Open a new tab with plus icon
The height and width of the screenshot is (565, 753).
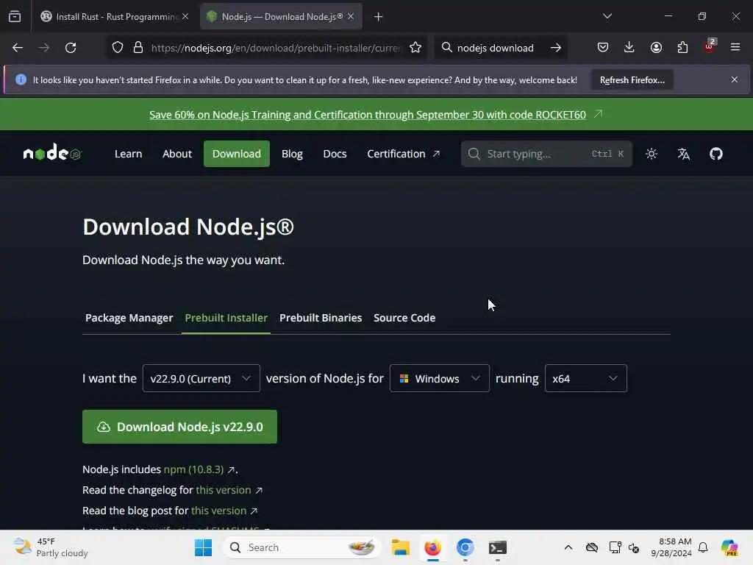point(379,17)
